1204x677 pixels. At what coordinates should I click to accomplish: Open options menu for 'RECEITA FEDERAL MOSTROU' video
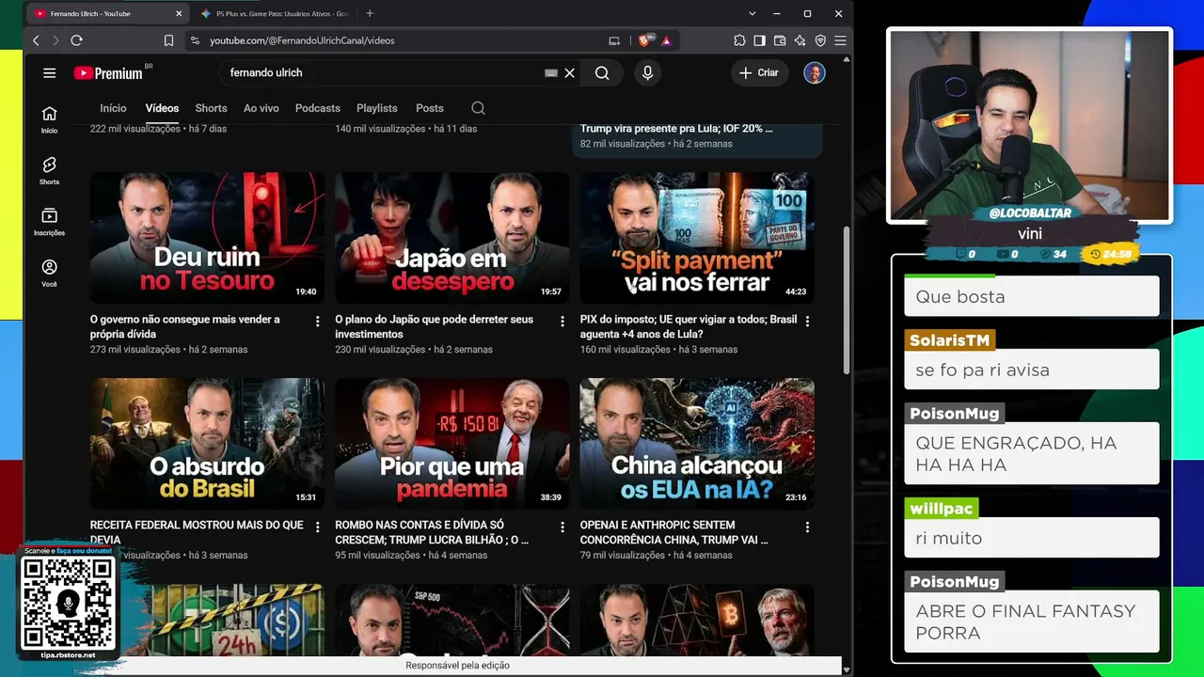[x=317, y=527]
